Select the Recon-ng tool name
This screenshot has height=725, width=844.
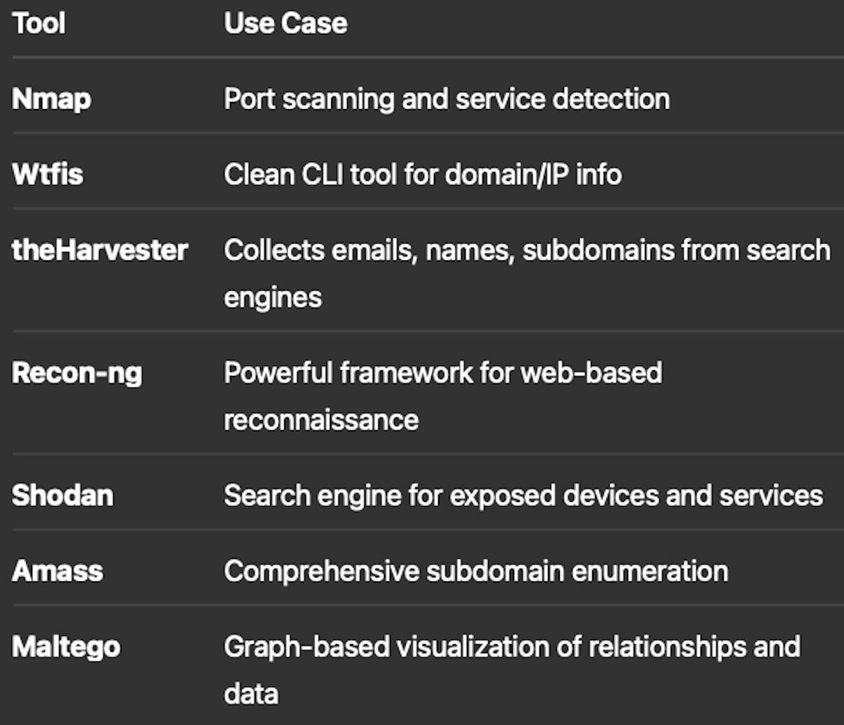77,372
